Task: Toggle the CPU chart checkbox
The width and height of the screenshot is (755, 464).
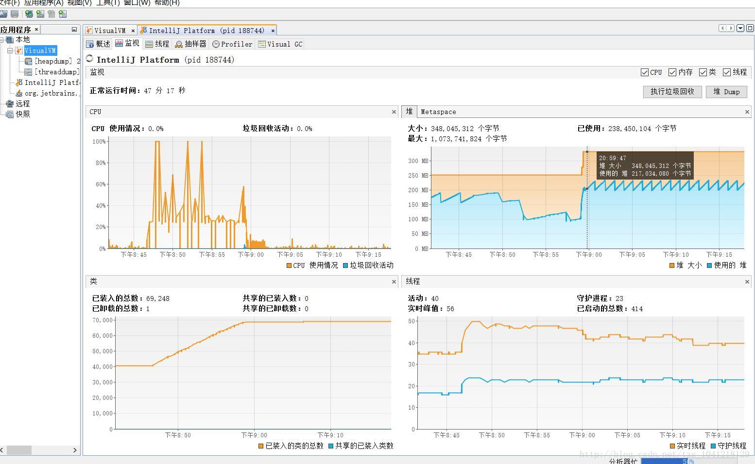Action: tap(645, 72)
